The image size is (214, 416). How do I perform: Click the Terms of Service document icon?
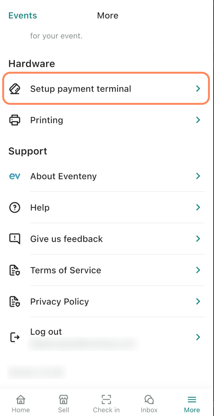[x=15, y=270]
